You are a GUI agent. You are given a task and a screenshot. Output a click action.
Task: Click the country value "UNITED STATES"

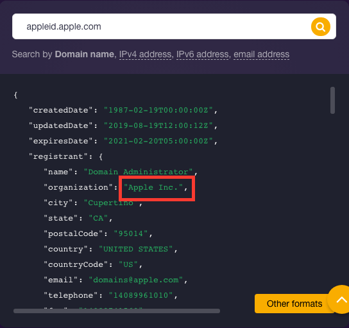135,249
